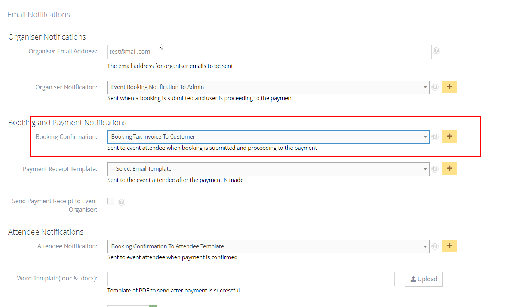Click plus button beside Attendee Notification
519x307 pixels.
(449, 246)
